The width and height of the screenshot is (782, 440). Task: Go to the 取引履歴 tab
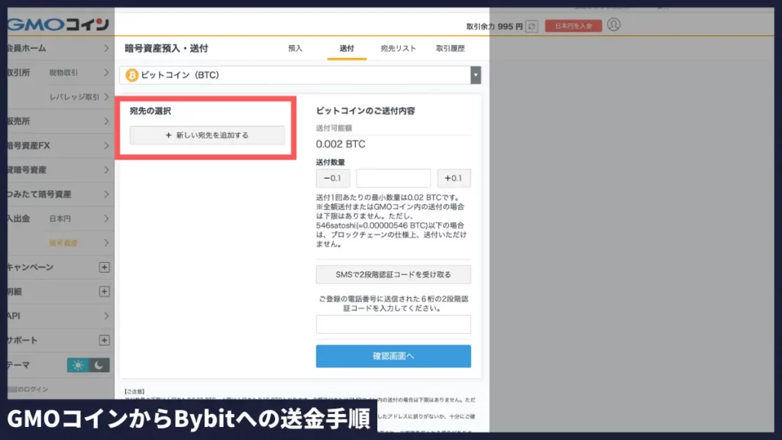click(451, 48)
